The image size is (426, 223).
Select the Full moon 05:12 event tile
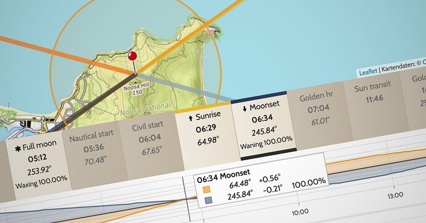click(39, 164)
